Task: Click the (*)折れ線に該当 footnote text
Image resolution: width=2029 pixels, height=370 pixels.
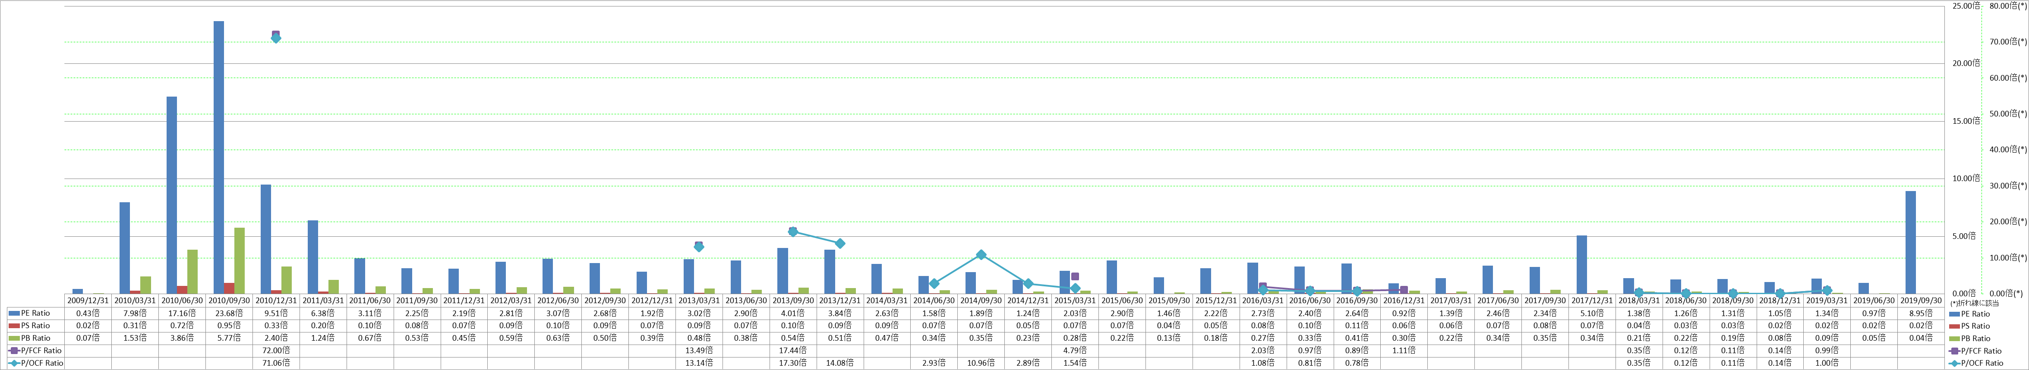Action: coord(1975,303)
